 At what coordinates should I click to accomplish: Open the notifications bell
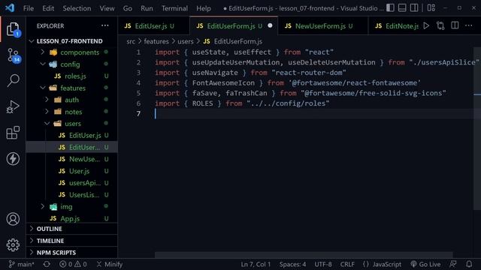[469, 264]
